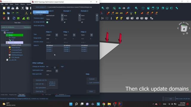Click the back navigation left arrow

[x=119, y=8]
